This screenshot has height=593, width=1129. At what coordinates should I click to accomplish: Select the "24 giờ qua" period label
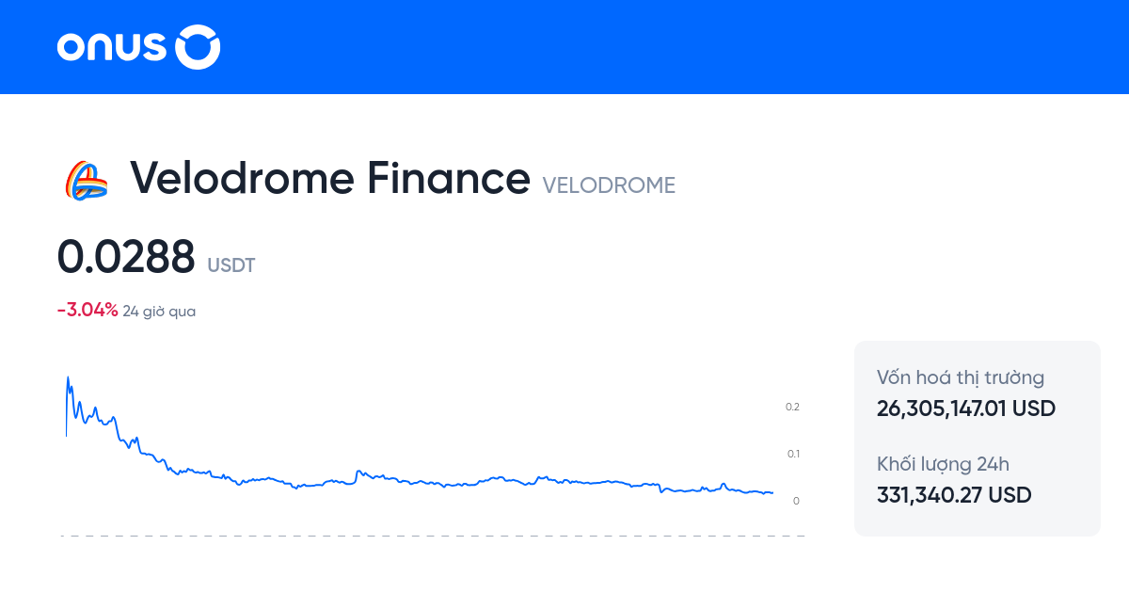[159, 311]
